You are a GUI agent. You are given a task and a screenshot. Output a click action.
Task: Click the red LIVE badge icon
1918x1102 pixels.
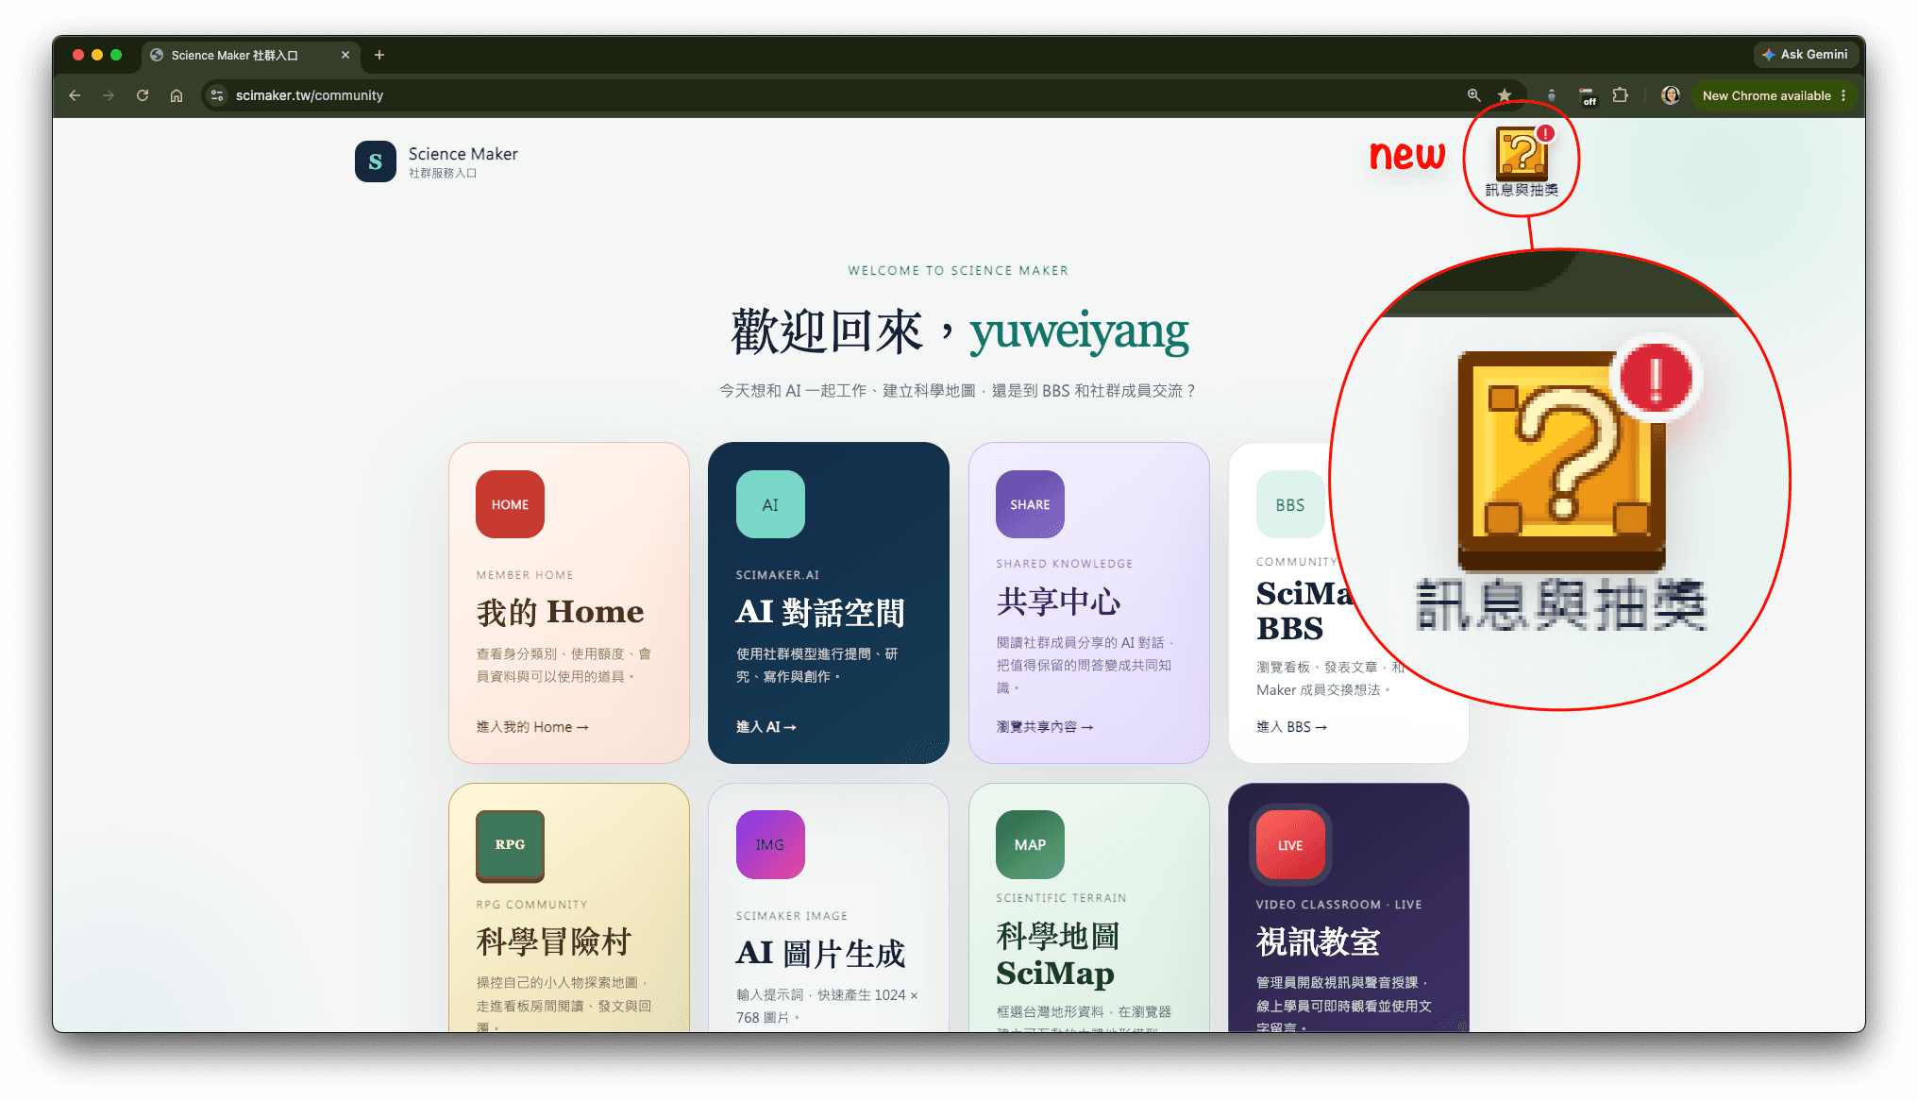click(1290, 844)
